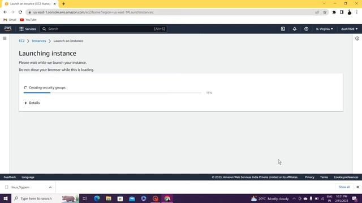362x203 pixels.
Task: Click the AWS search field
Action: coord(104,29)
